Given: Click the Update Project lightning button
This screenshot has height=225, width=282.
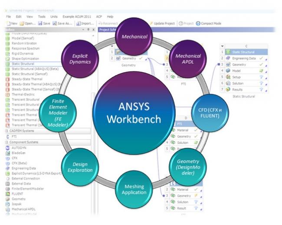Looking at the screenshot, I should (162, 23).
